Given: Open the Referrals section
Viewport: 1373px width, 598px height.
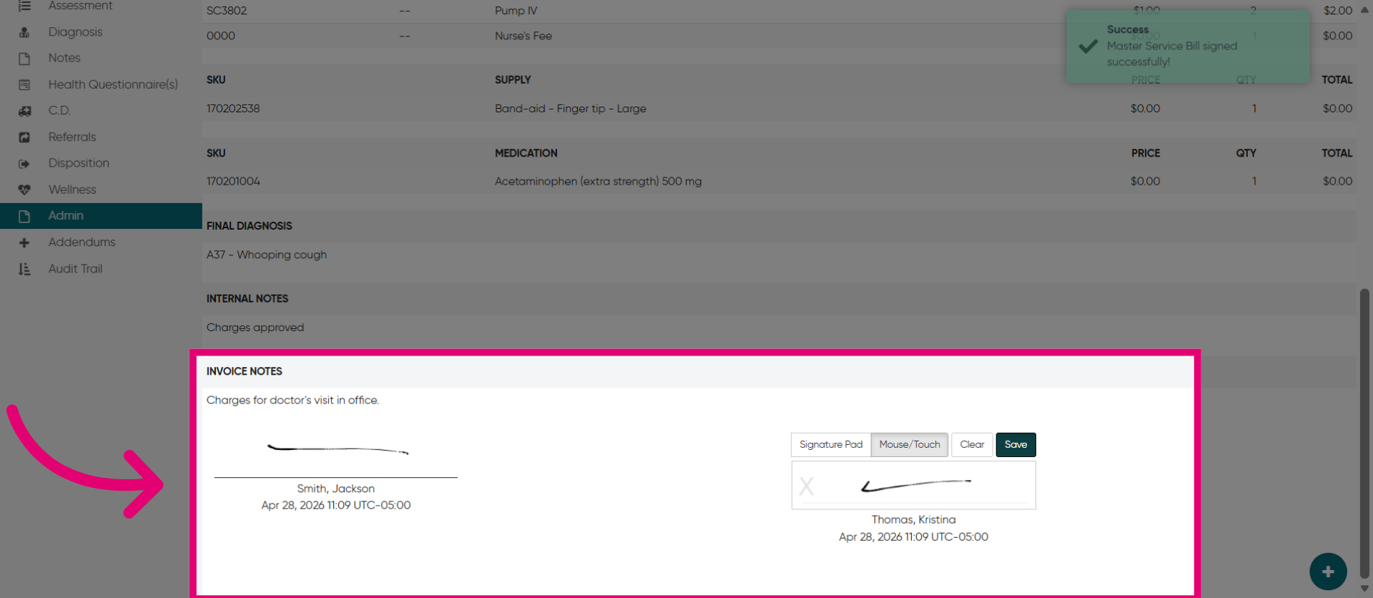Looking at the screenshot, I should pyautogui.click(x=72, y=137).
